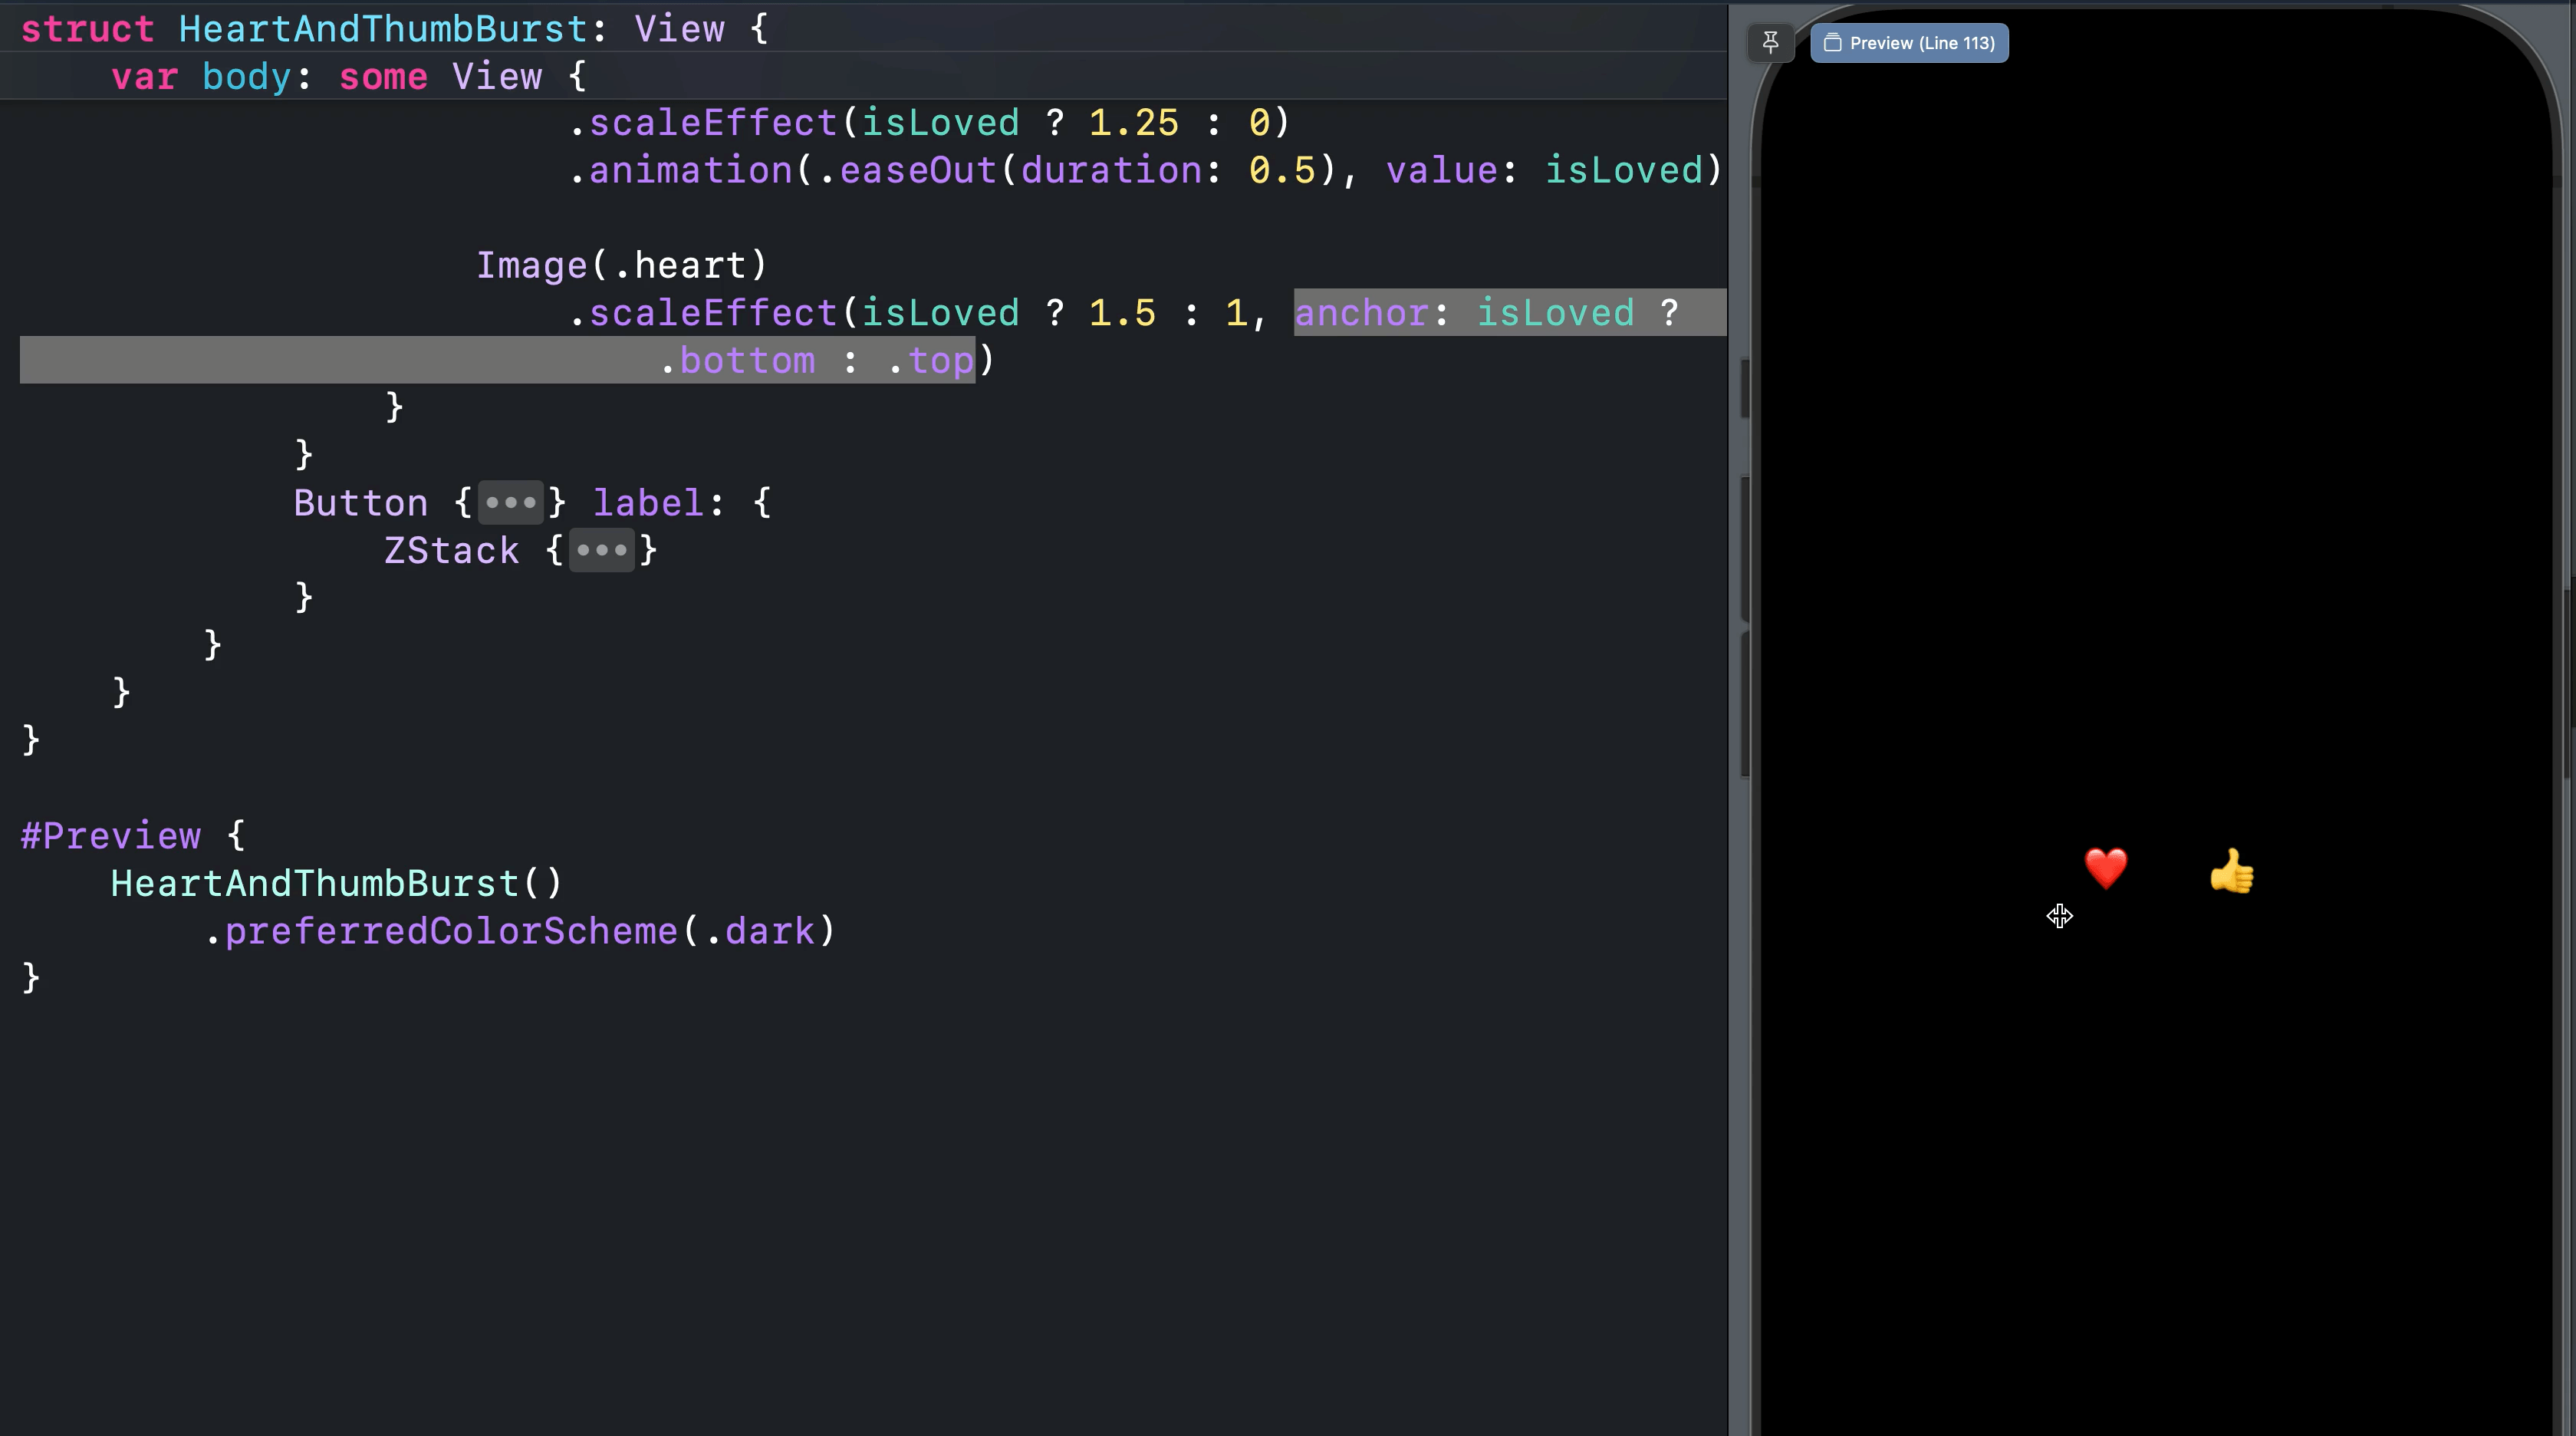Tap the thumbs up emoji in the preview
Image resolution: width=2576 pixels, height=1436 pixels.
tap(2231, 871)
